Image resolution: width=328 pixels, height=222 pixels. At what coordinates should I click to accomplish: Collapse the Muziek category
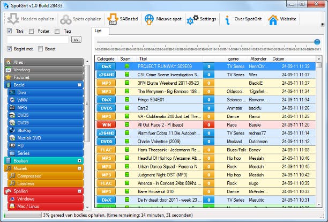[x=79, y=168]
